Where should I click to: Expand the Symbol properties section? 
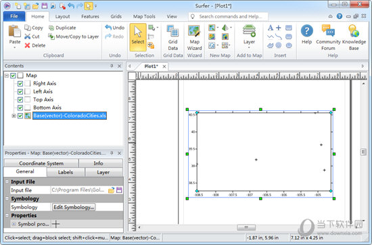pos(14,224)
